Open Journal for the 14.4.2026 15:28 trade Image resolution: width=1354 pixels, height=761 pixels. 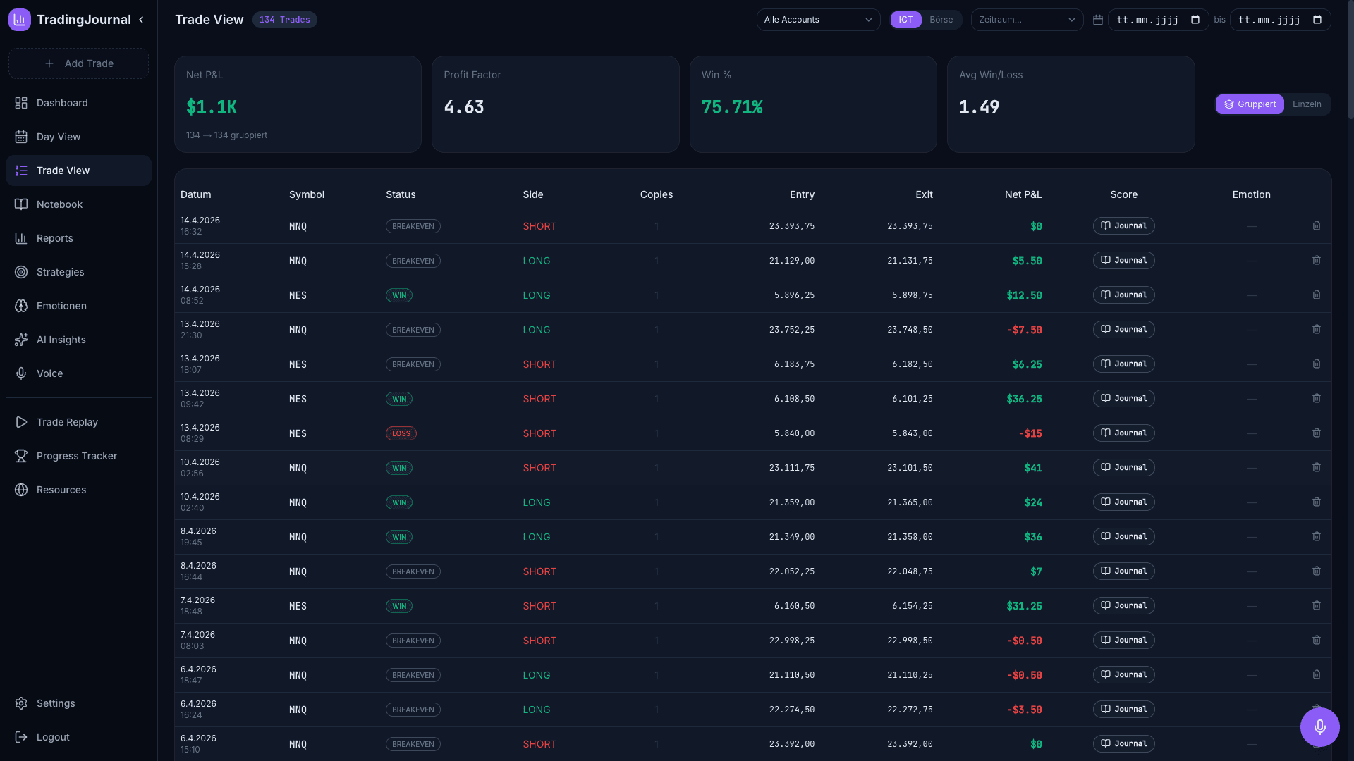1123,261
